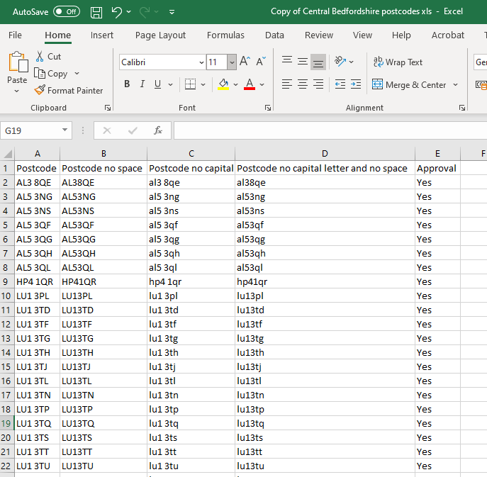The height and width of the screenshot is (477, 487).
Task: Click Increase Indent icon
Action: coord(356,84)
